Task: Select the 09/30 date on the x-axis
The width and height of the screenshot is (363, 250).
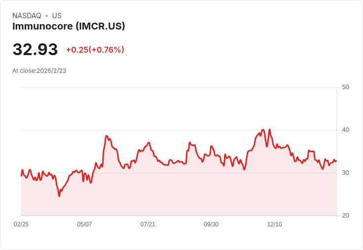Action: (211, 224)
